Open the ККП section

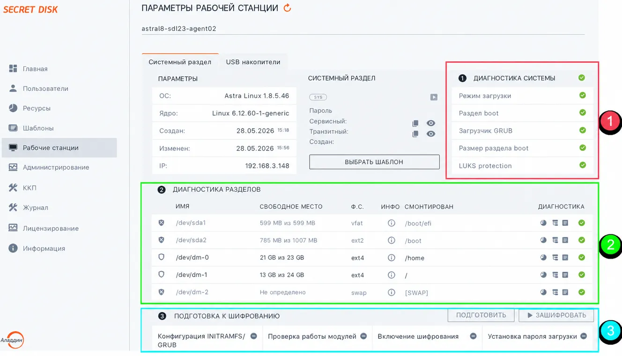(30, 188)
